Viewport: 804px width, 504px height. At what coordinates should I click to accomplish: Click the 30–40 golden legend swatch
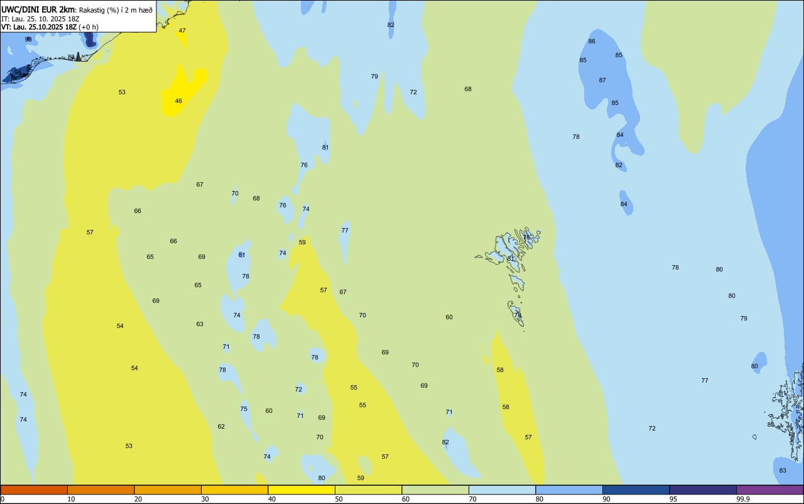[x=234, y=490]
